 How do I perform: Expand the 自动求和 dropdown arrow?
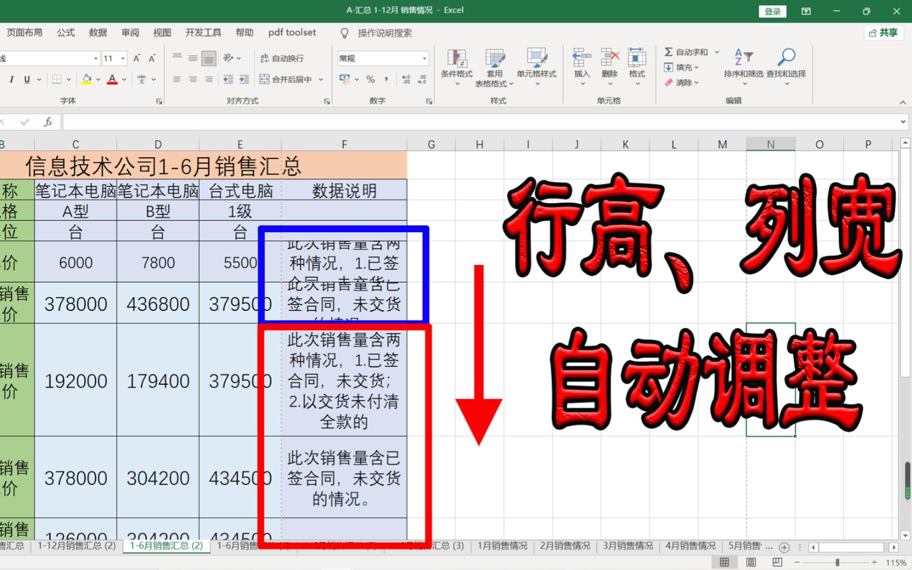point(717,52)
